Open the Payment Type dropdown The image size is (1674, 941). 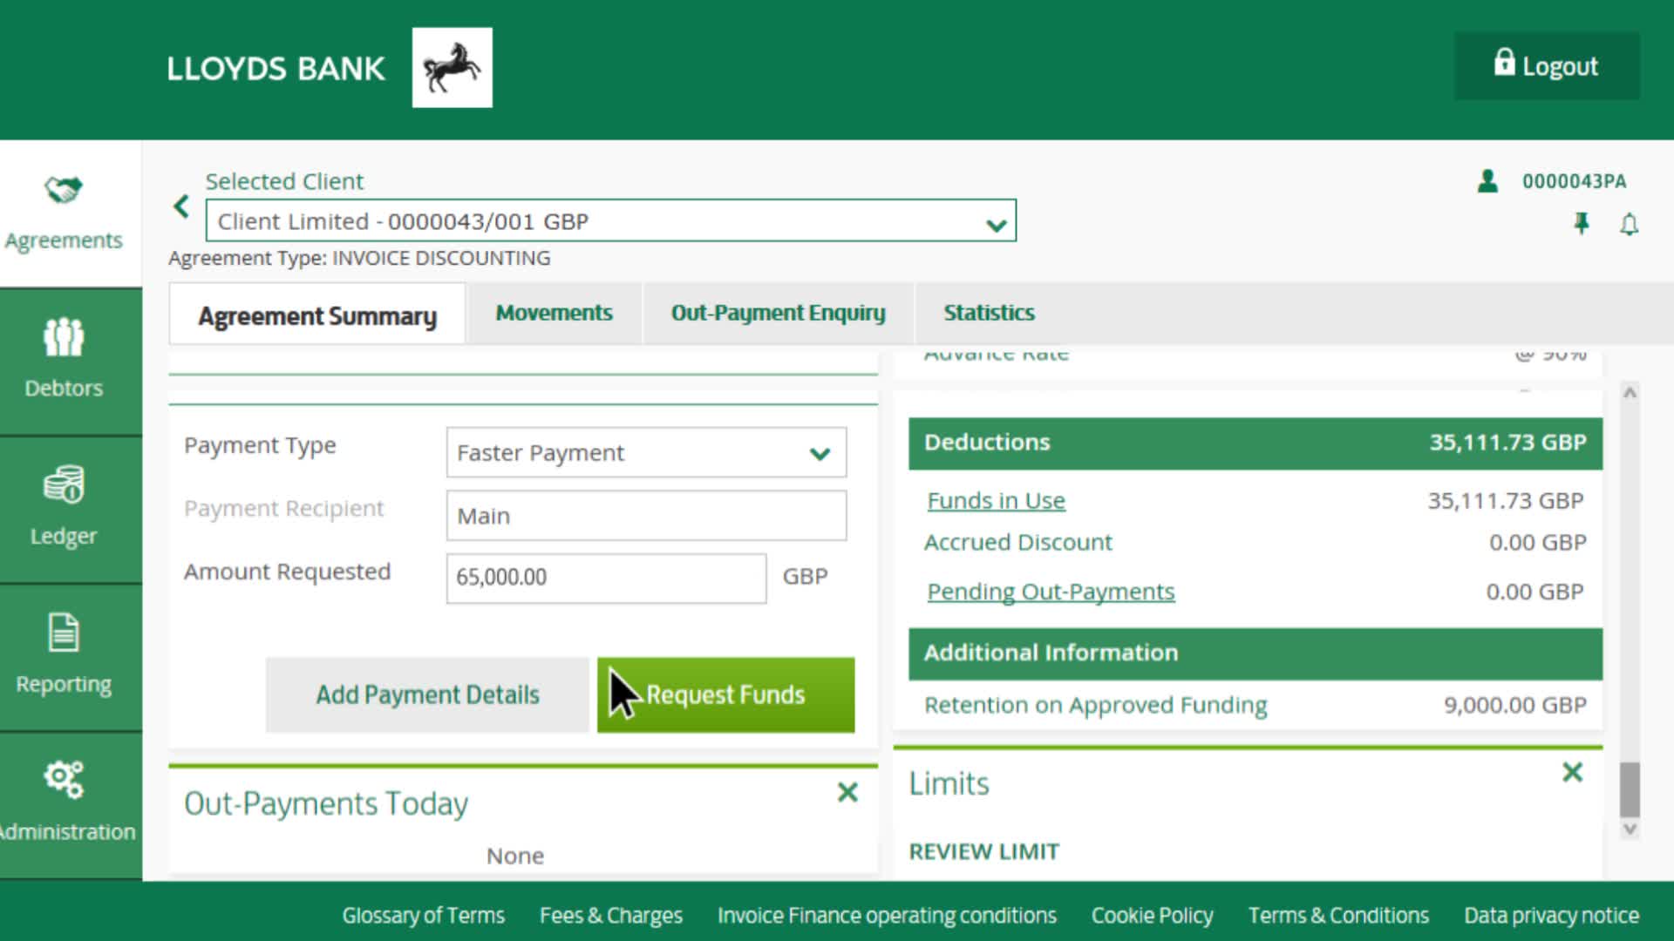point(646,452)
